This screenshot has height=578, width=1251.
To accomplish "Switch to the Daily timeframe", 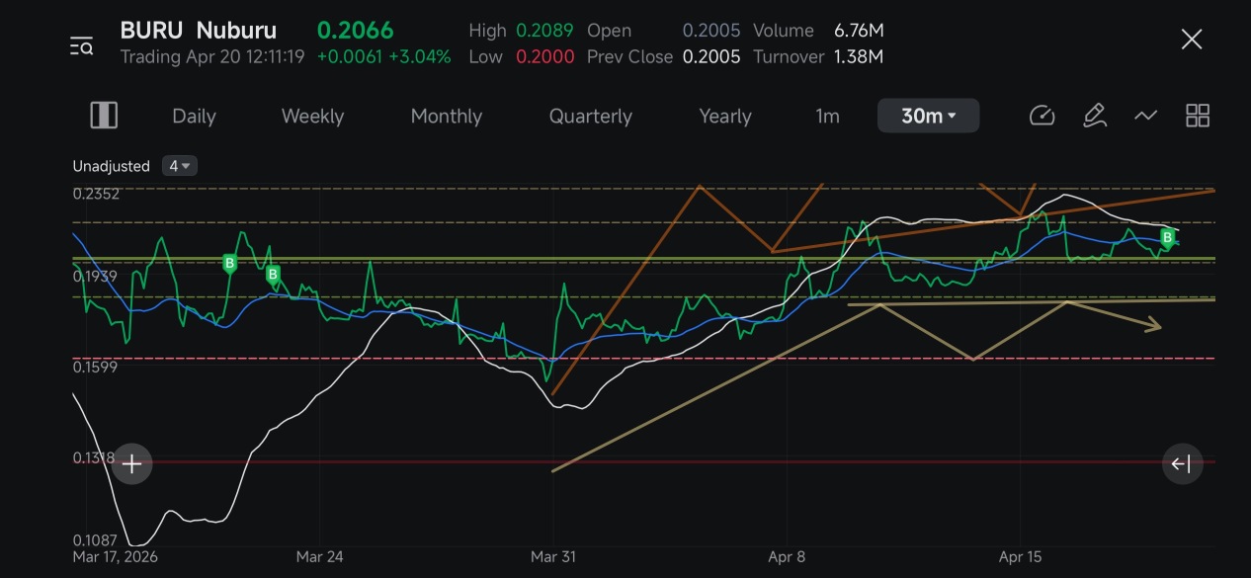I will [x=194, y=116].
